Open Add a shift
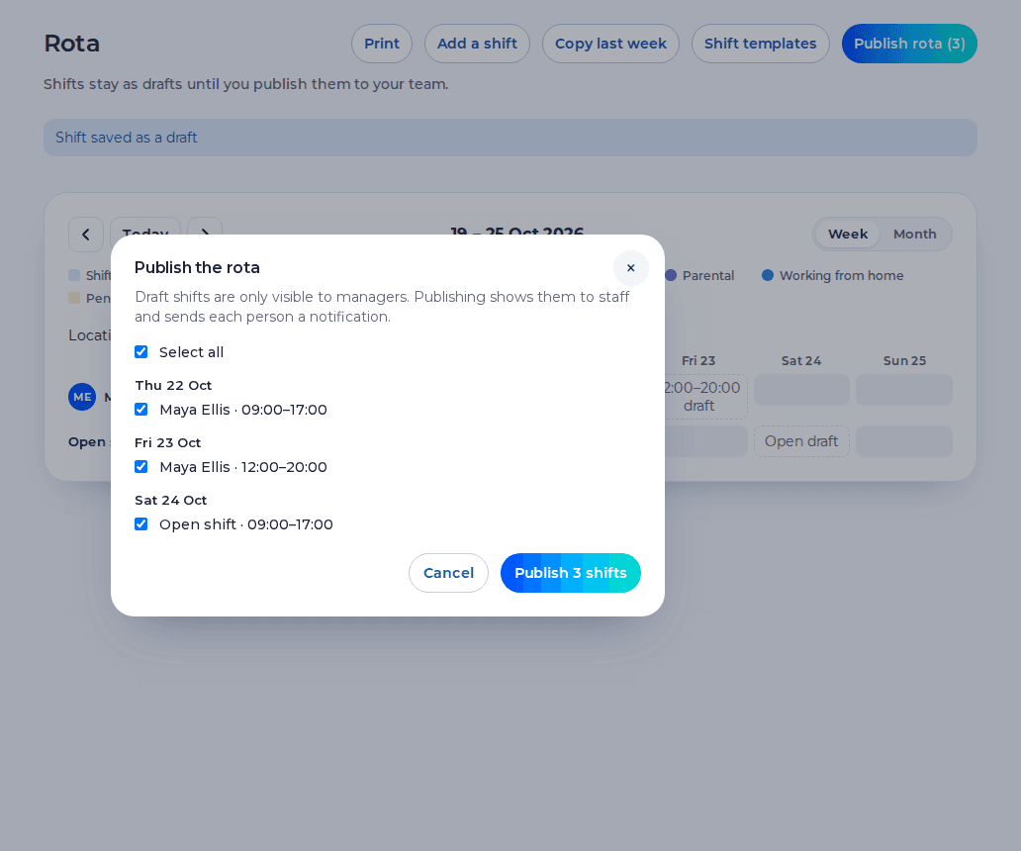1021x851 pixels. (477, 44)
